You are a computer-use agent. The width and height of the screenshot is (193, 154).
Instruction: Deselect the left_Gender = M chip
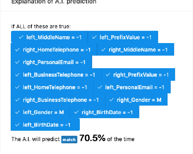40,112
